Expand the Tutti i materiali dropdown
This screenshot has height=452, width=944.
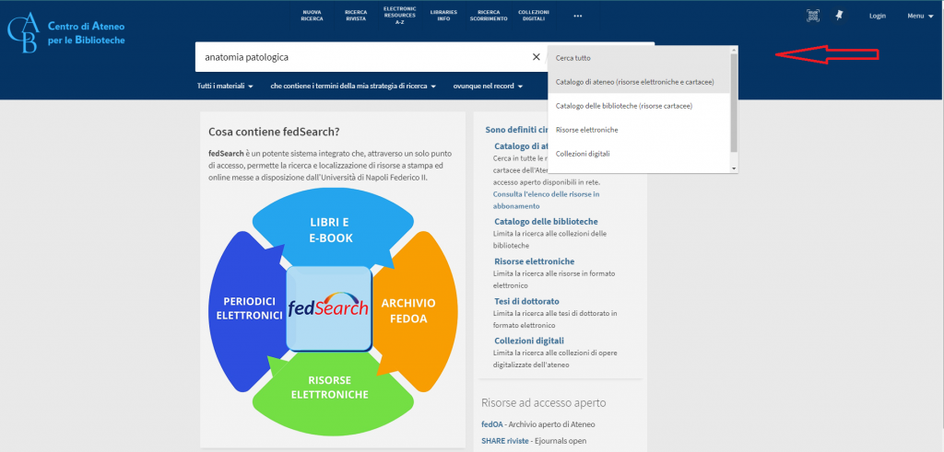pos(225,86)
